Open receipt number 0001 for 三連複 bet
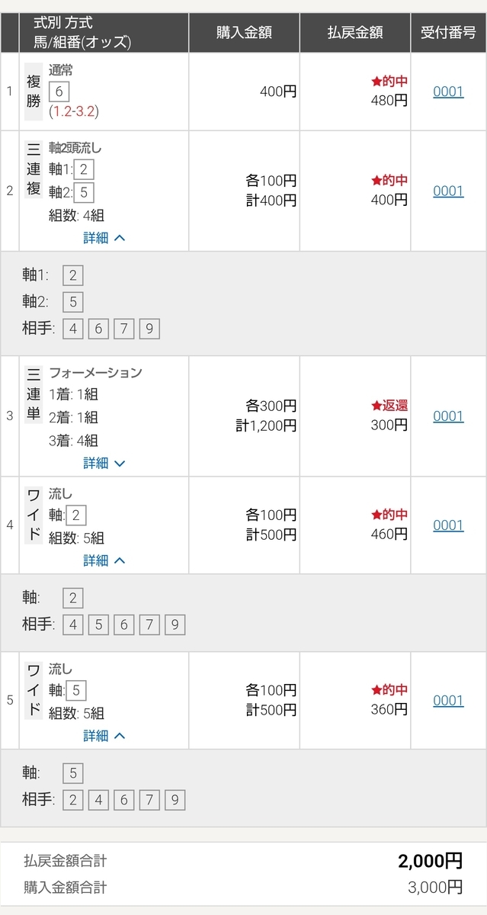 click(x=448, y=191)
